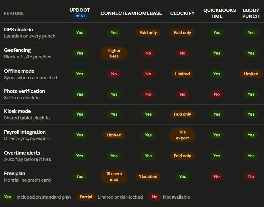Select the Connecteam column header
The image size is (264, 207).
[118, 13]
